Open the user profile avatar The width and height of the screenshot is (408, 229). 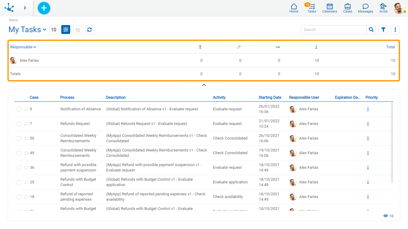(400, 8)
